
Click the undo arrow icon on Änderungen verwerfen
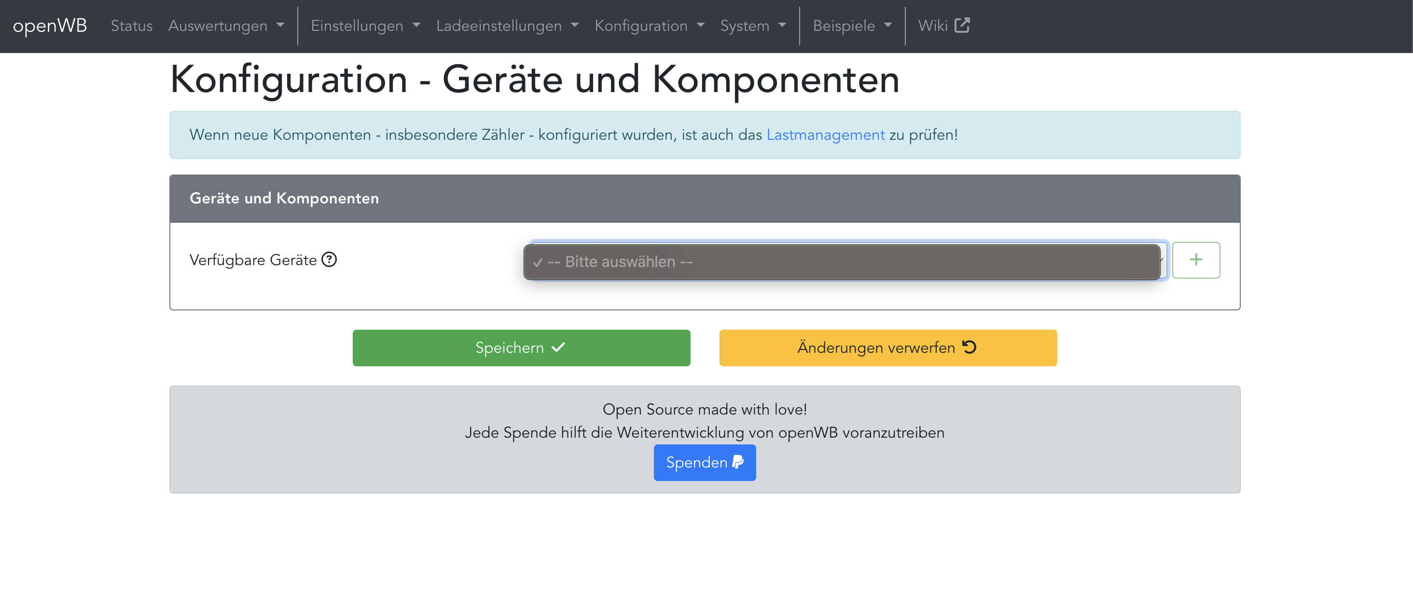coord(969,348)
